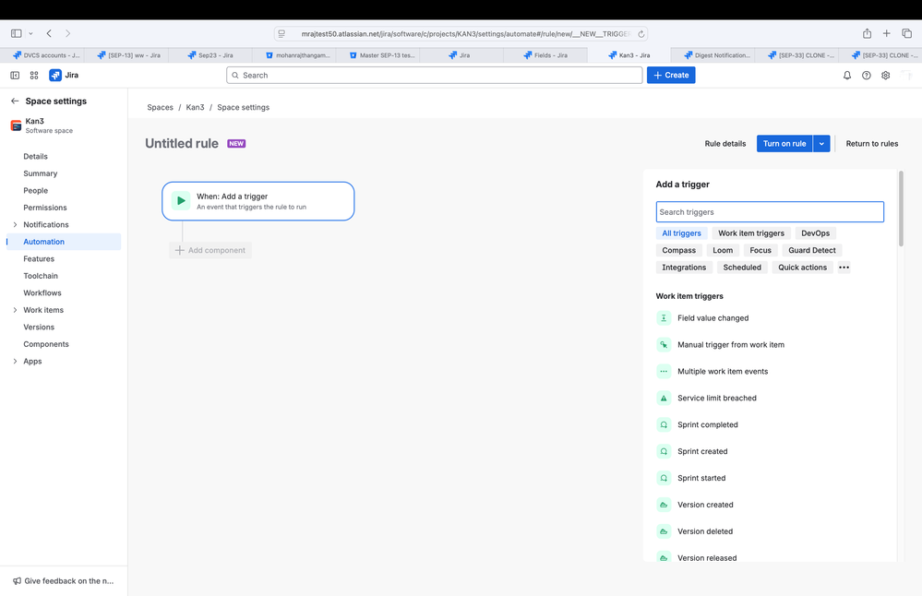Select the When: Add a trigger card
922x596 pixels.
[258, 201]
